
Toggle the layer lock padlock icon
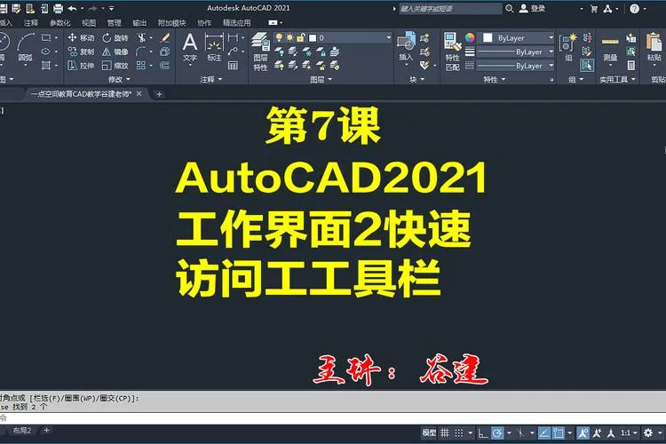[301, 38]
